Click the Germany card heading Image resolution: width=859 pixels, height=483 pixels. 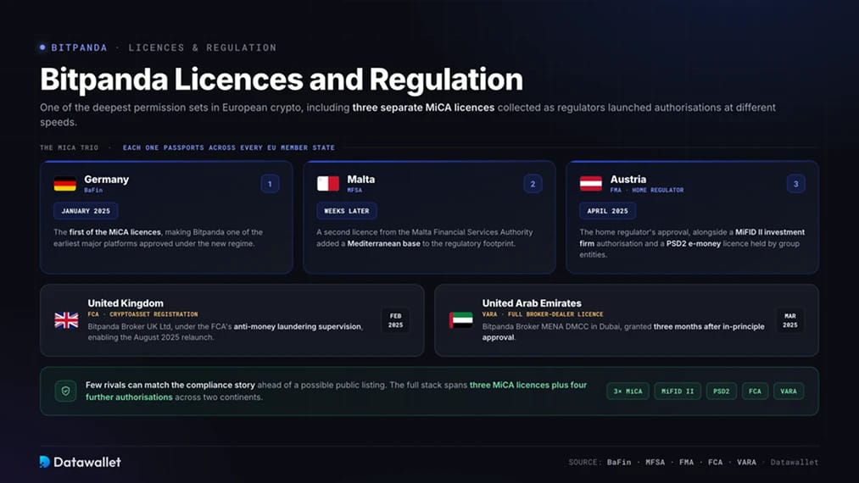(106, 180)
